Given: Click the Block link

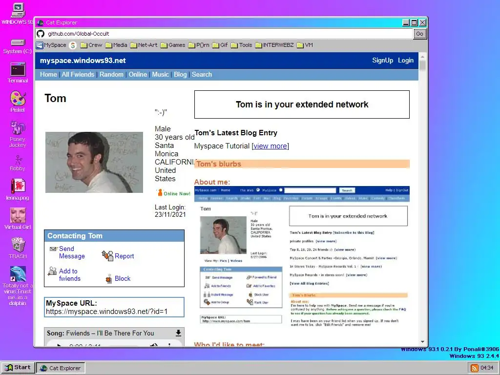Looking at the screenshot, I should 123,278.
